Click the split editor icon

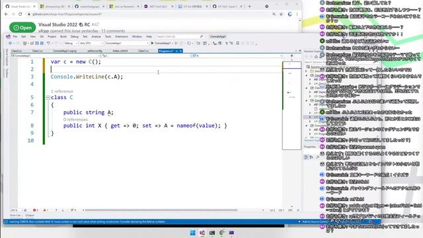(291, 56)
